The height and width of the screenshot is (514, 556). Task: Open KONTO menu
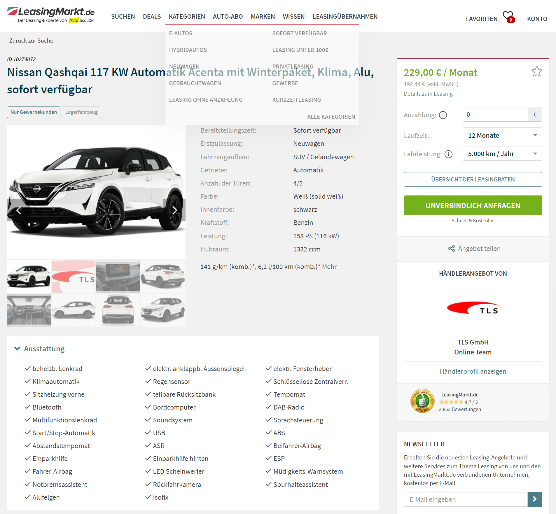[x=537, y=19]
